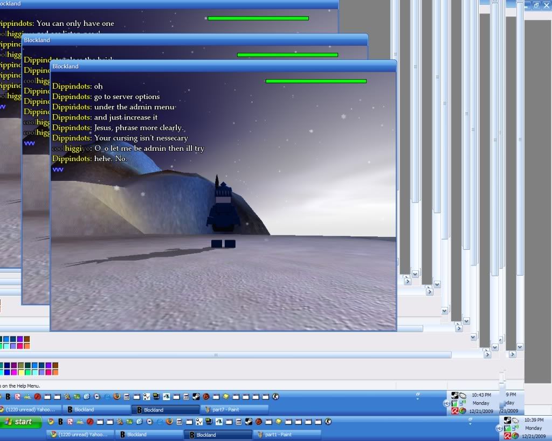This screenshot has height=441, width=552.
Task: Click the Avira icon in the 10:43 PM tray
Action: 455,411
